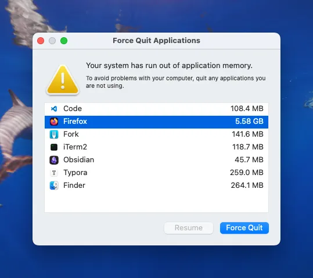This screenshot has width=313, height=278.
Task: Select the iTerm2 app name
Action: click(75, 147)
